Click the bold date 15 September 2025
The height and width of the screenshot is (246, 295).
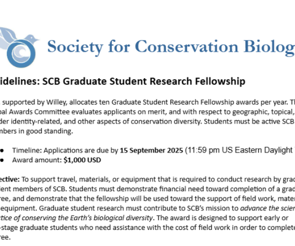151,150
